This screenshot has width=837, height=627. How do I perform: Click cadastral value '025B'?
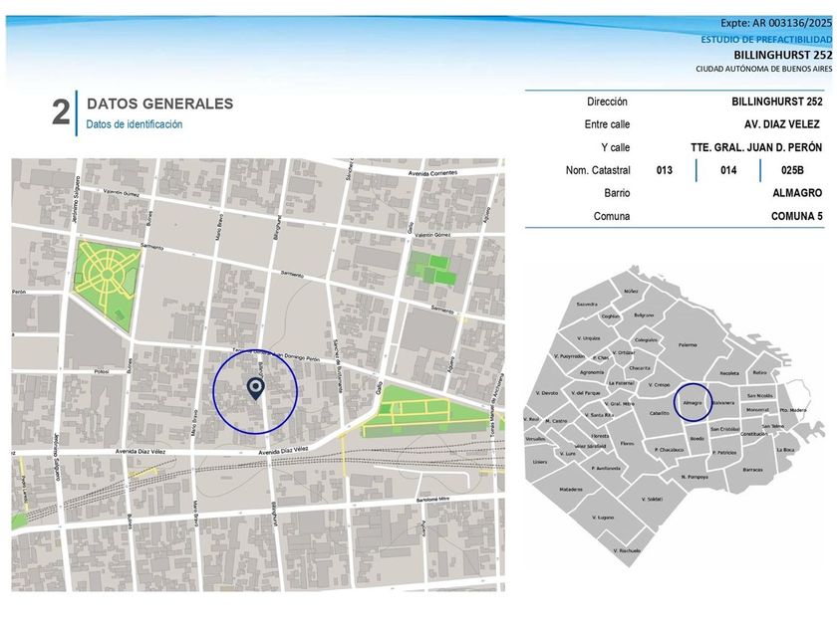pyautogui.click(x=793, y=170)
